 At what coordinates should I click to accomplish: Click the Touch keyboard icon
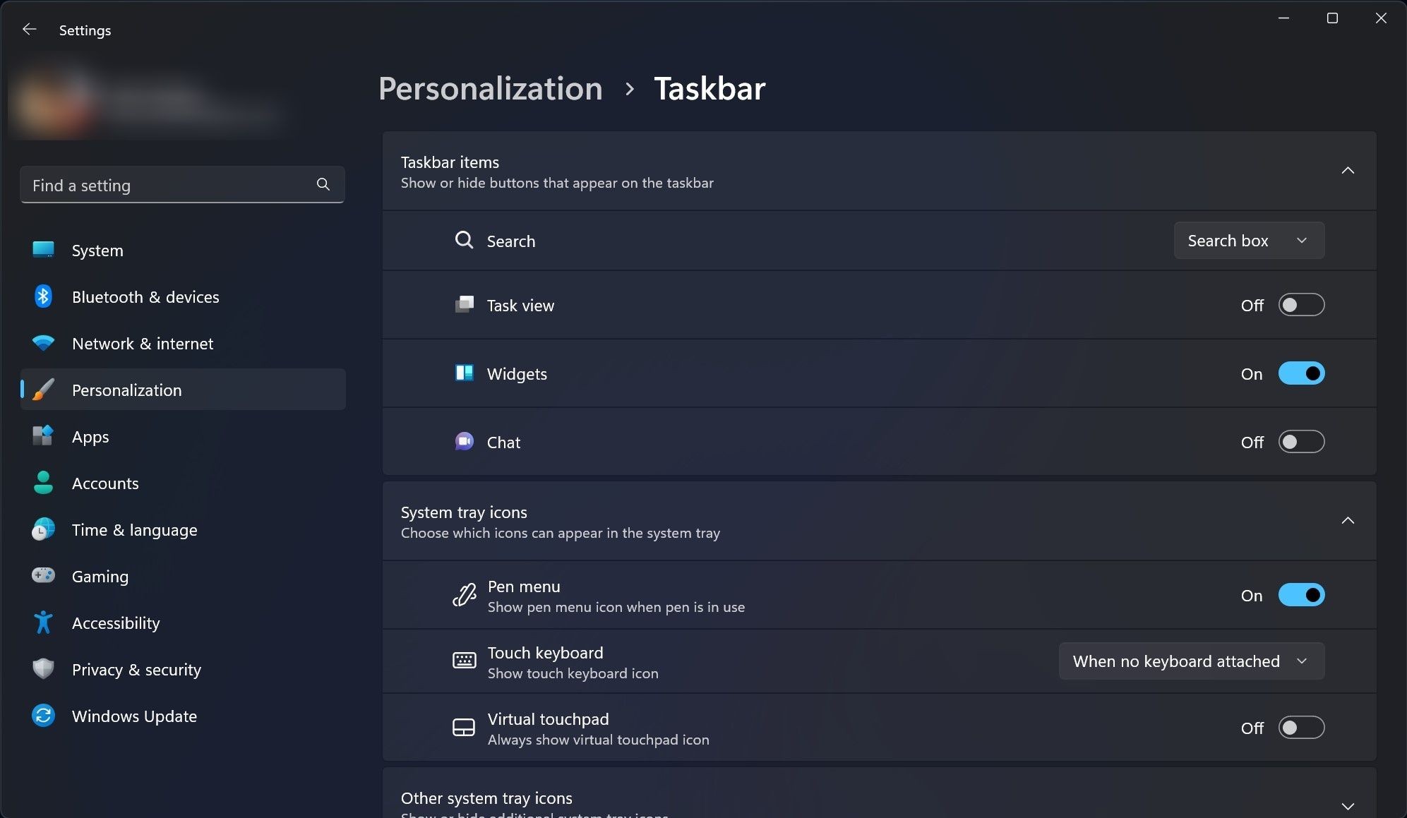tap(464, 661)
